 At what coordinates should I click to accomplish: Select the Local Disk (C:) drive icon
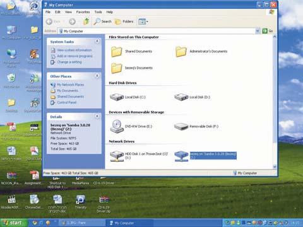click(x=117, y=97)
